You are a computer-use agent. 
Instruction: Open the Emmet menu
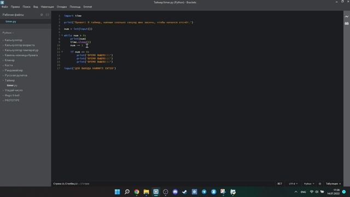[x=87, y=7]
